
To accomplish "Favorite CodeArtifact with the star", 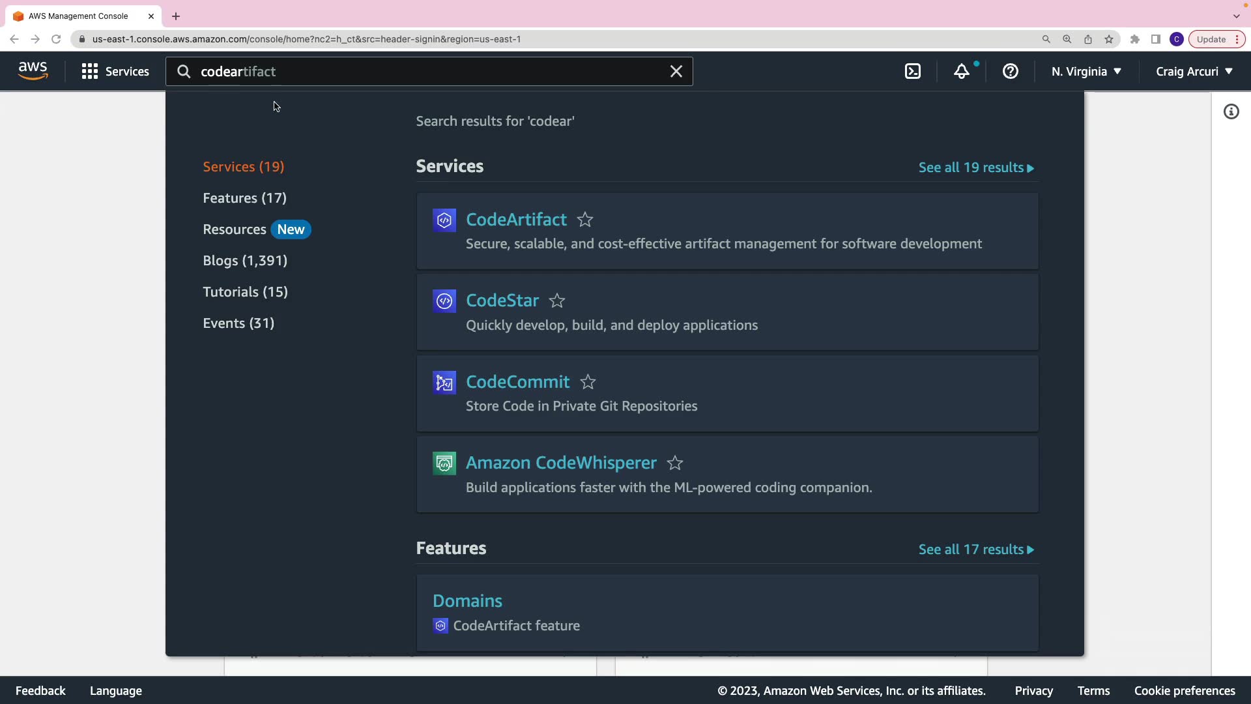I will pyautogui.click(x=585, y=220).
